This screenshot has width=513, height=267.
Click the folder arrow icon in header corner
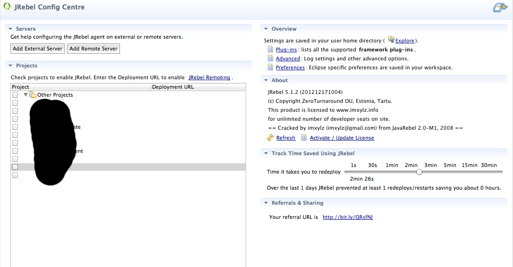point(500,8)
